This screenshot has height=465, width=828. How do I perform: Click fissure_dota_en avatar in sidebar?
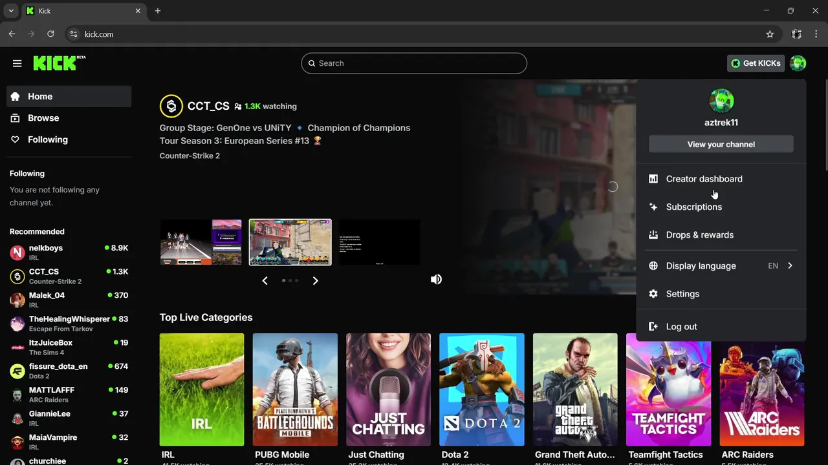tap(17, 371)
